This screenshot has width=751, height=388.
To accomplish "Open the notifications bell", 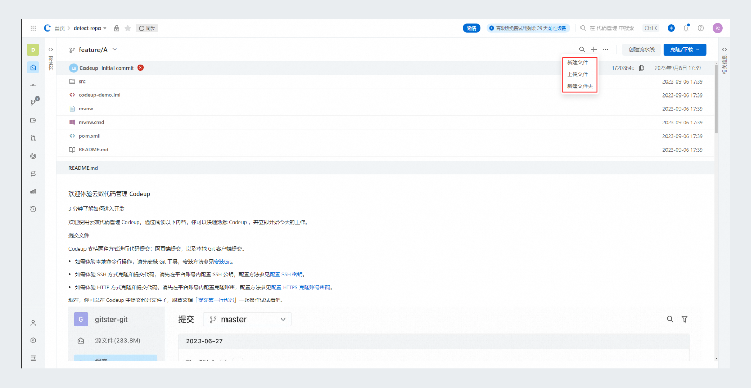I will click(x=686, y=28).
